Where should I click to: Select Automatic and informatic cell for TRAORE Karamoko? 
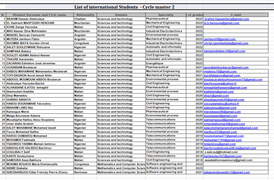(x=166, y=59)
